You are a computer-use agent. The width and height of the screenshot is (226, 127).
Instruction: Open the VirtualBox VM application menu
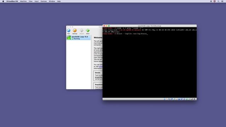point(12,1)
